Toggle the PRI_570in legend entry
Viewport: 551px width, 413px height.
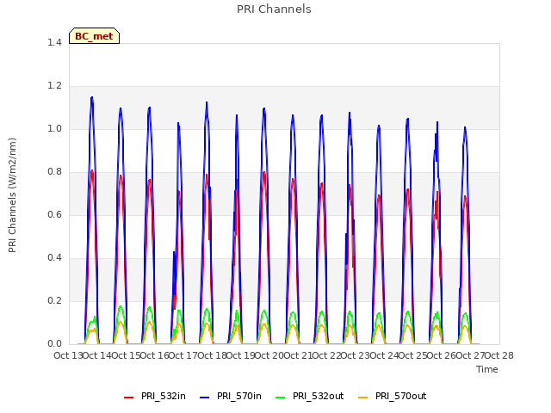pyautogui.click(x=231, y=396)
